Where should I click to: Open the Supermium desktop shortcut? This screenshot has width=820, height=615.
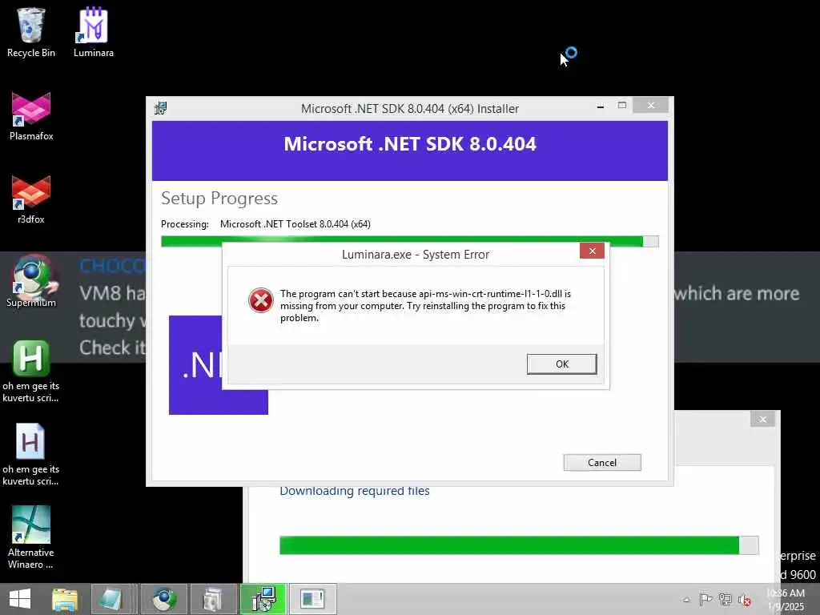pyautogui.click(x=31, y=283)
